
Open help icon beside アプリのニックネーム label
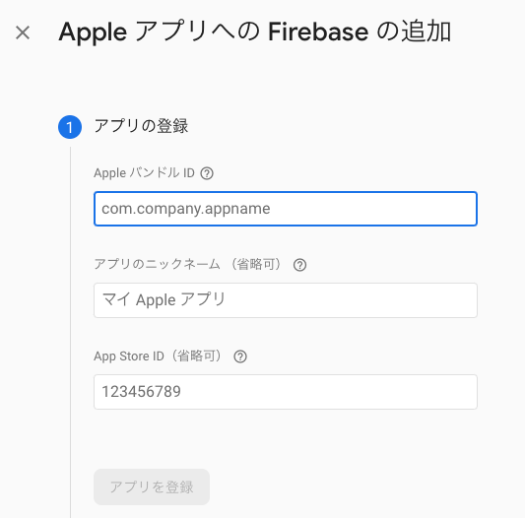pos(299,265)
